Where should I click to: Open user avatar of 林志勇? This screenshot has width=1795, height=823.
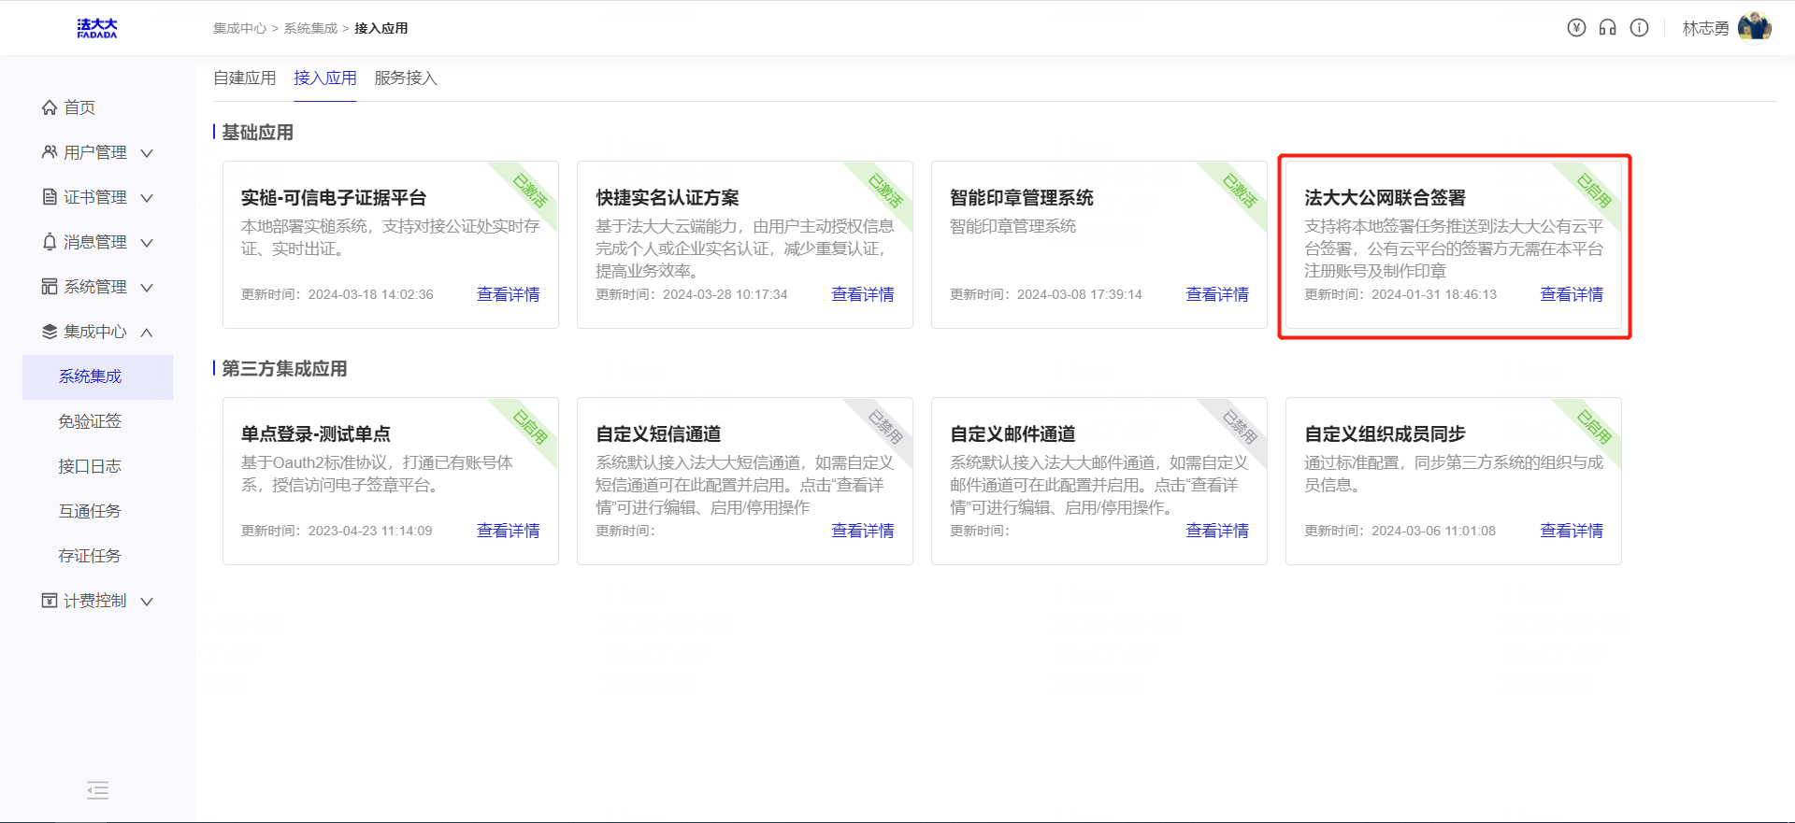[x=1754, y=27]
